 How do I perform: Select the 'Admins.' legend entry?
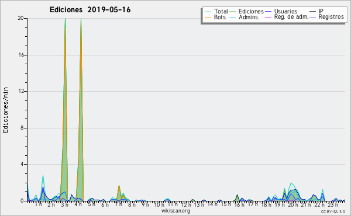pyautogui.click(x=249, y=17)
